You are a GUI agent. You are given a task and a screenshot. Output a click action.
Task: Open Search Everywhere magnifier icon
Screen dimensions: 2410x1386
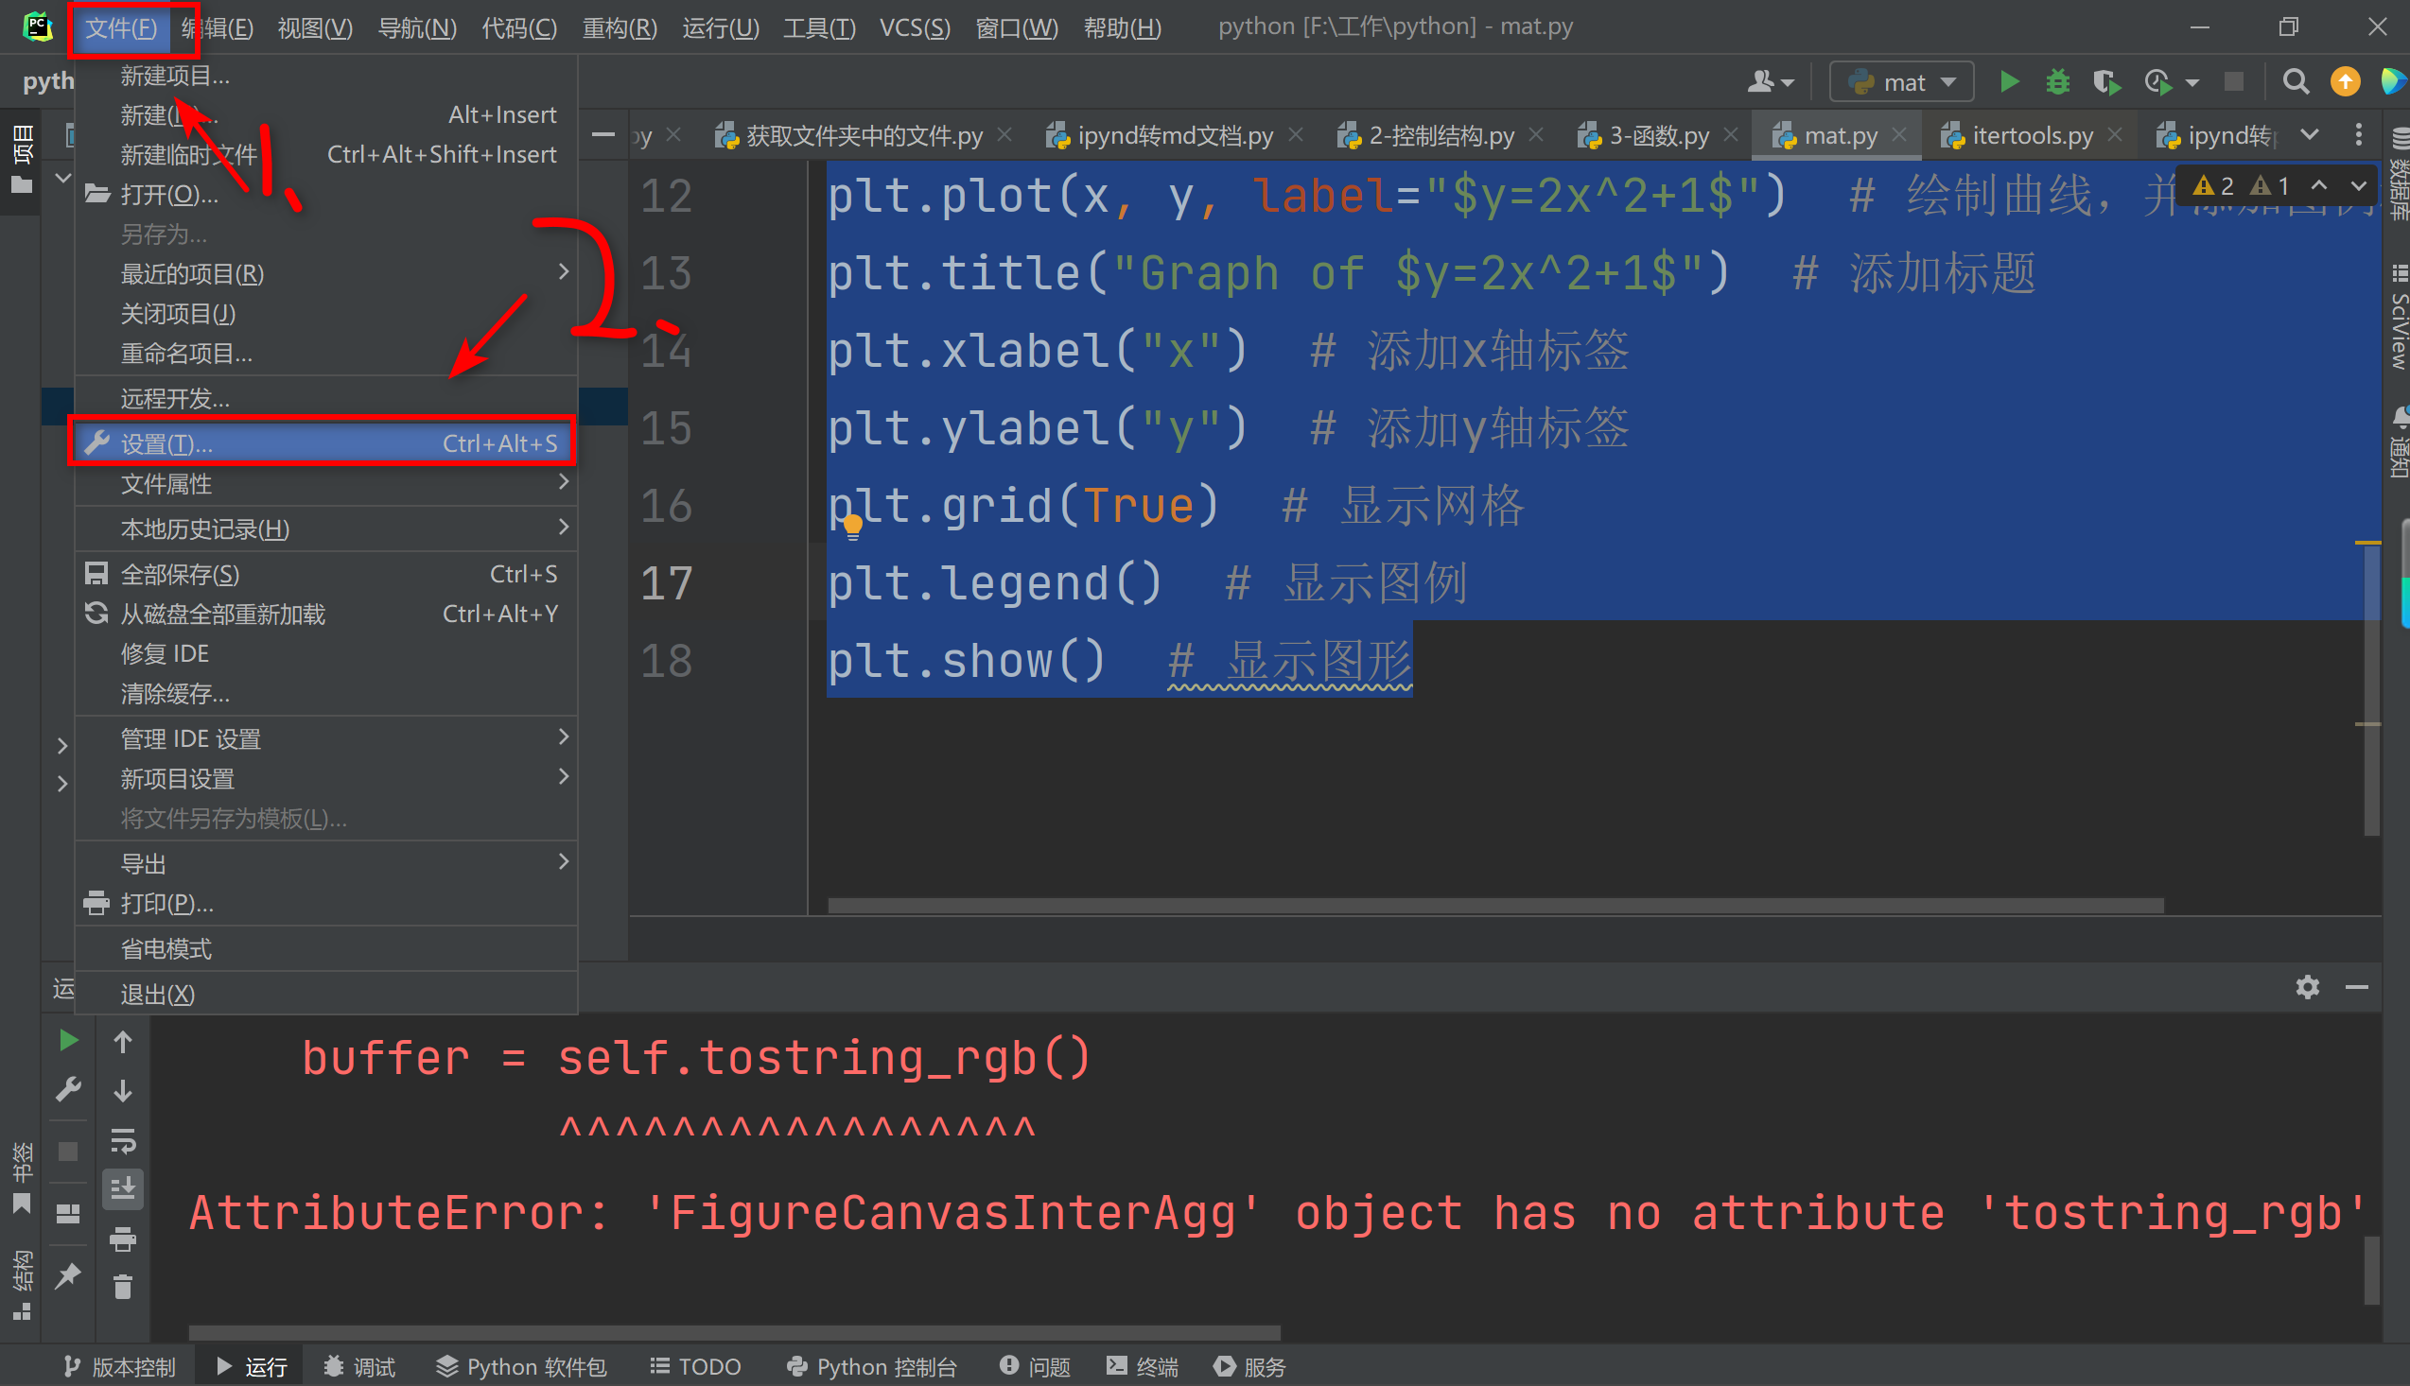[2296, 82]
